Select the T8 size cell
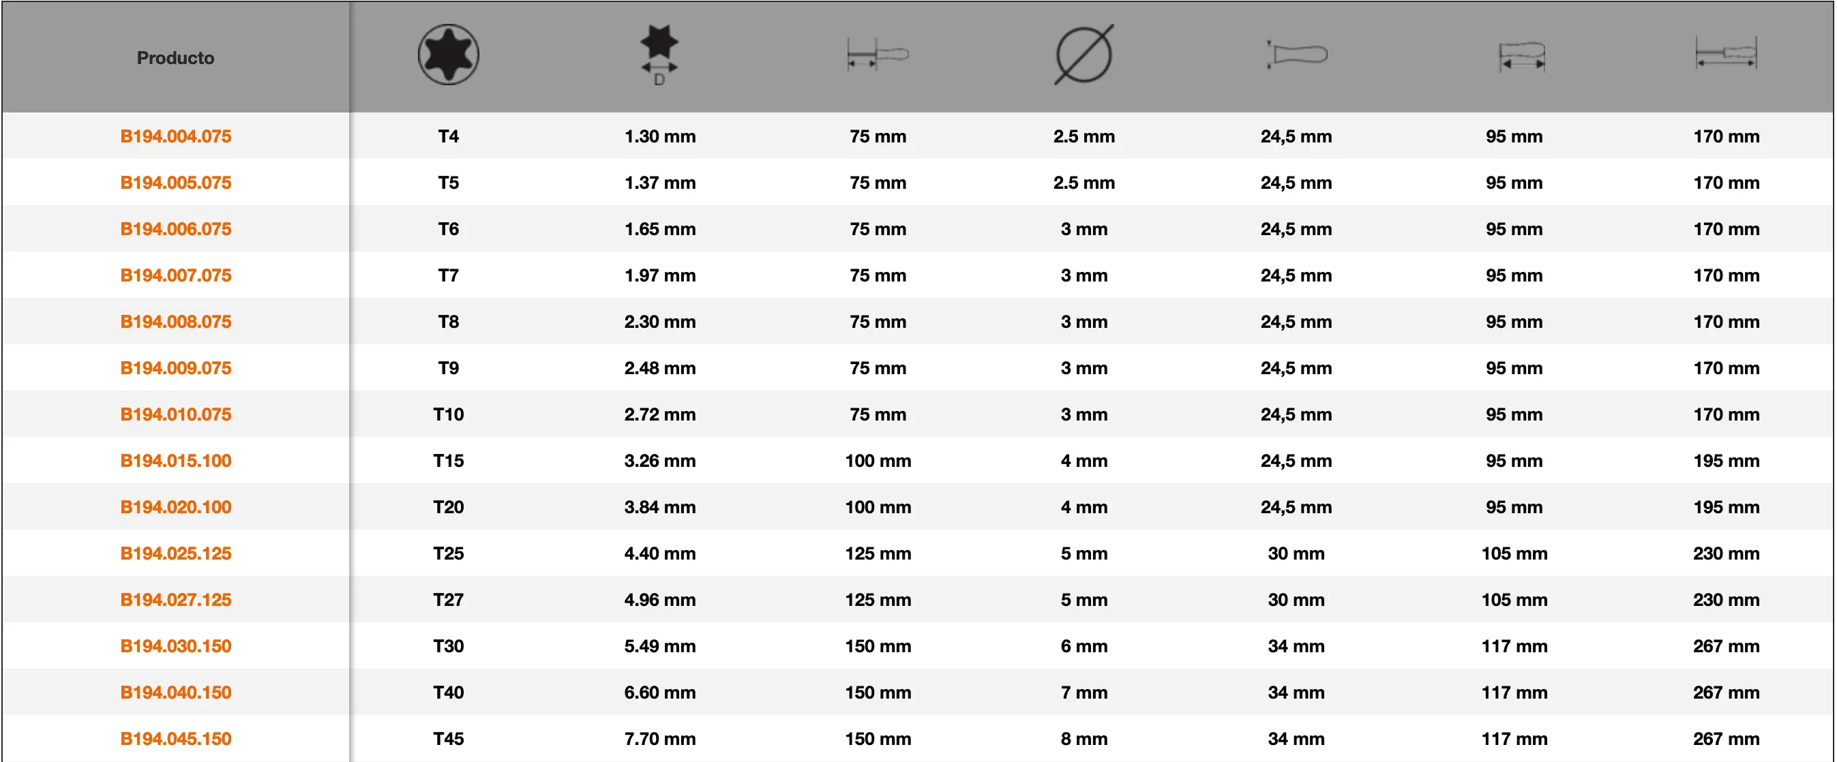The image size is (1837, 762). click(448, 322)
